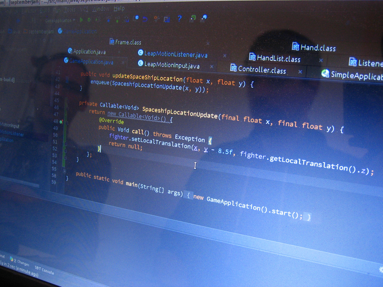Switch to the SimpleApplication tab
Image resolution: width=383 pixels, height=287 pixels.
352,75
